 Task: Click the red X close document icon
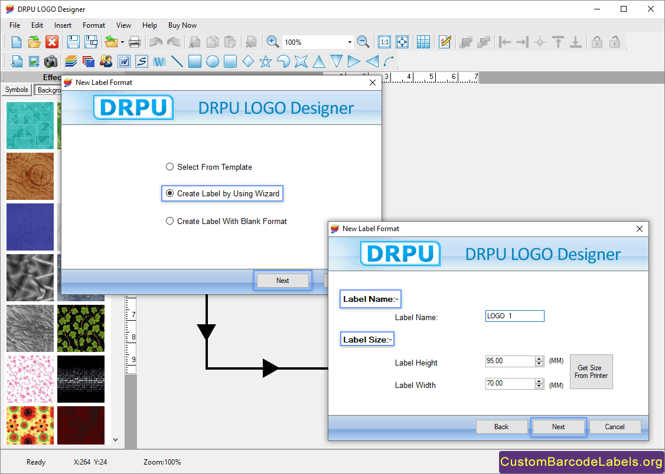(x=52, y=42)
